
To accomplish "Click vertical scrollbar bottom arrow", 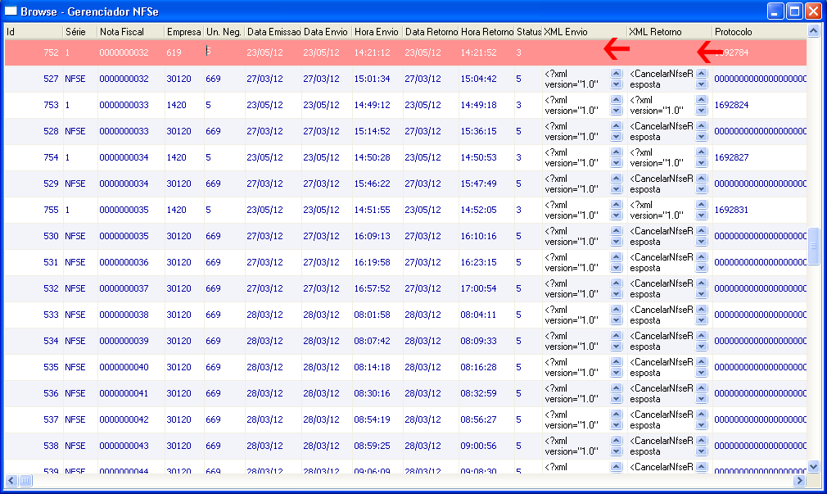I will coord(813,467).
